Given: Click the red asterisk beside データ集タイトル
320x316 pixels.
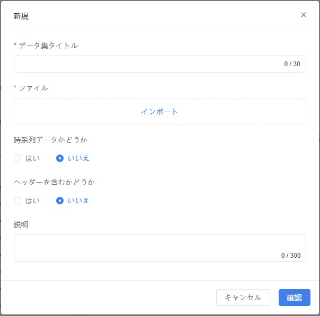Looking at the screenshot, I should (15, 46).
